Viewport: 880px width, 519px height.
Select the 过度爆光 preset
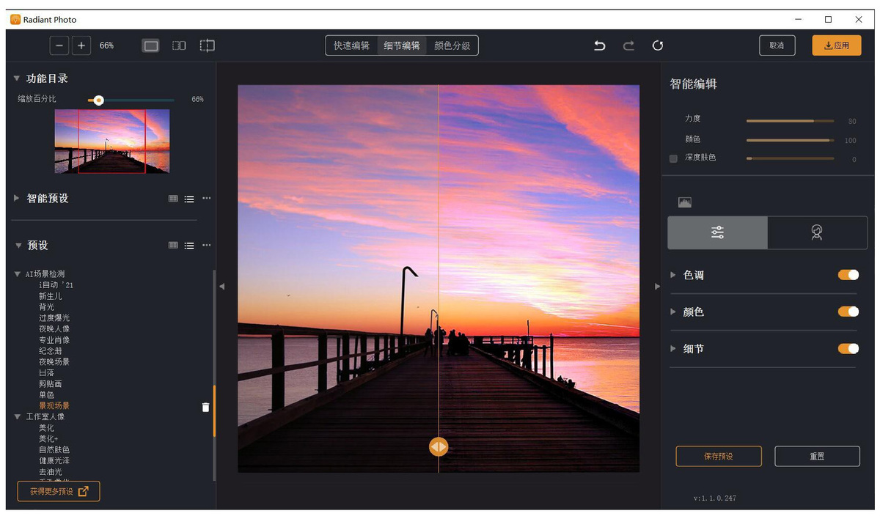[54, 318]
